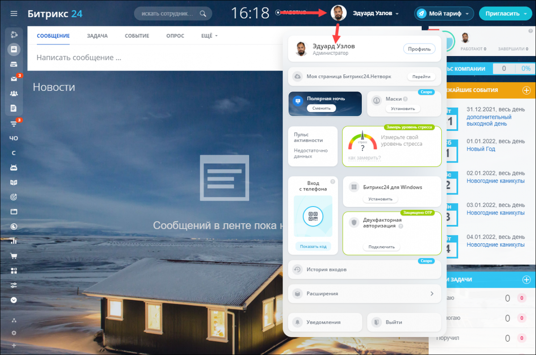This screenshot has height=355, width=536.
Task: Click the QR code icon under Вход с телефона
Action: (313, 216)
